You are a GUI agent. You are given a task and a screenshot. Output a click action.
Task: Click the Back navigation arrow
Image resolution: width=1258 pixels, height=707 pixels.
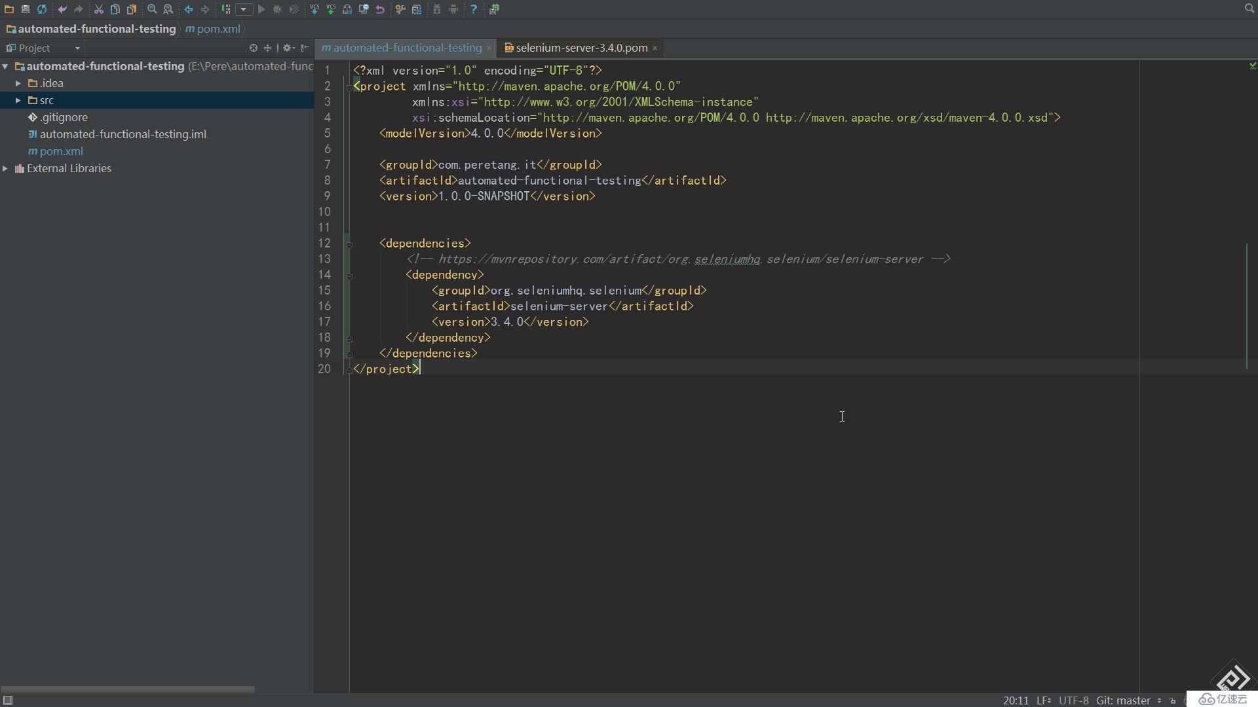pos(189,9)
